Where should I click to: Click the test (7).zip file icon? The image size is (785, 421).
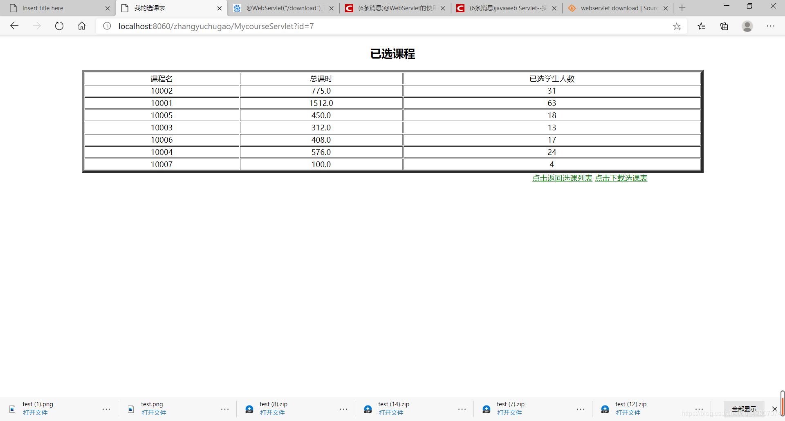[x=487, y=409]
